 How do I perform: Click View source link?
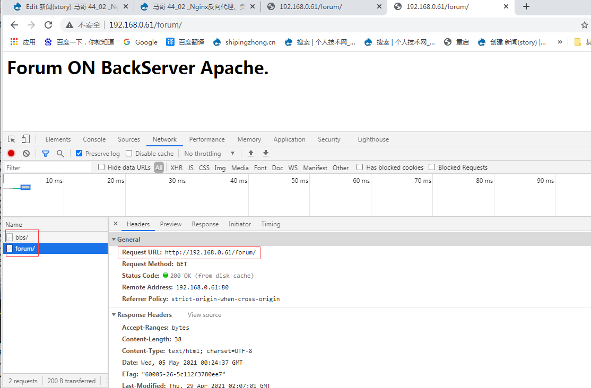click(204, 315)
